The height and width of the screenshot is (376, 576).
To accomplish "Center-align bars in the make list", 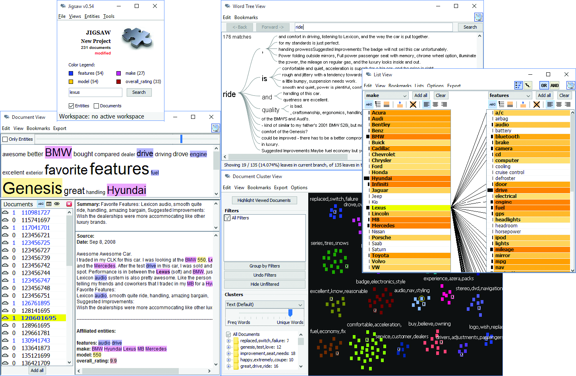I will click(x=435, y=105).
